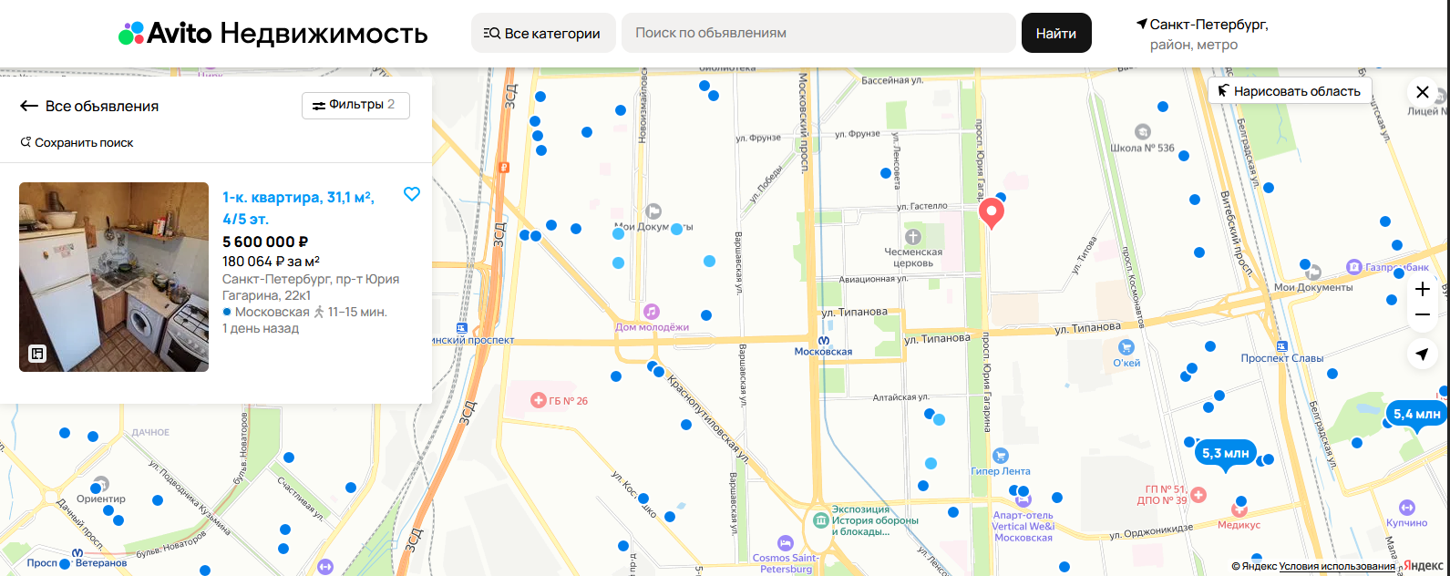Click the Дом молодёжи map icon

tap(651, 313)
